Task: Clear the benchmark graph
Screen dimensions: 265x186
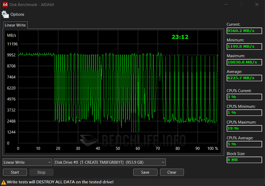Action: [x=172, y=172]
